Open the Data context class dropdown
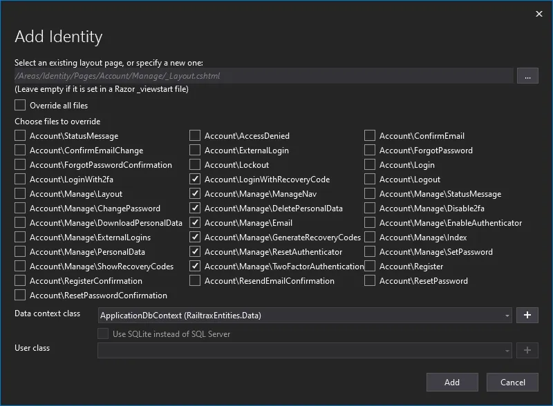 point(305,315)
